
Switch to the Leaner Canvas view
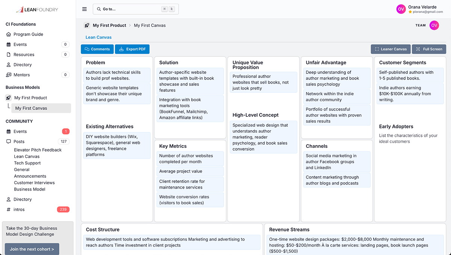[x=390, y=49]
